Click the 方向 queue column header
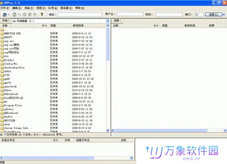This screenshot has height=164, width=227. click(67, 140)
